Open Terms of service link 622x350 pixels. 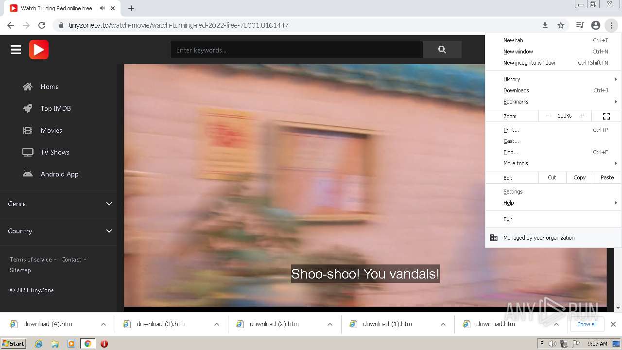pos(31,260)
